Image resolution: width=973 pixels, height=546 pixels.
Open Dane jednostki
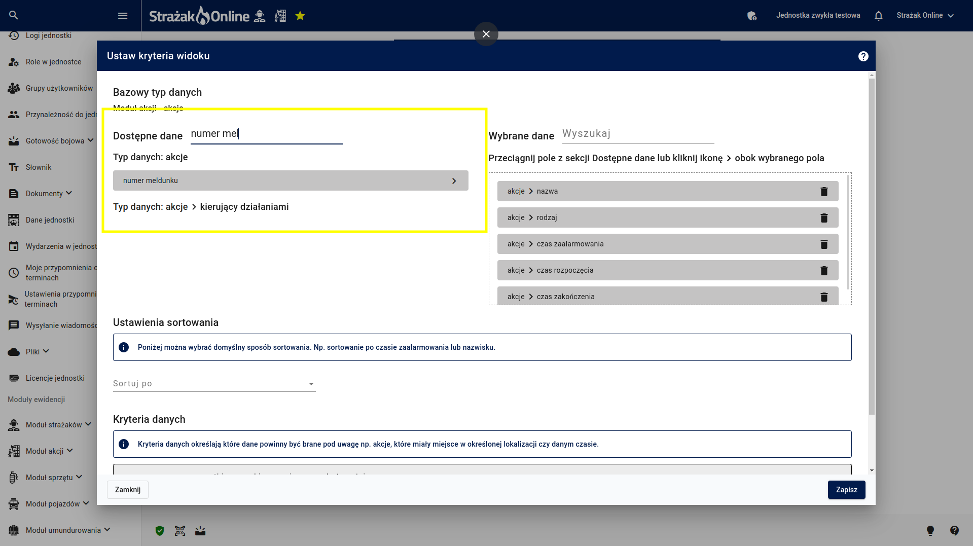click(50, 220)
